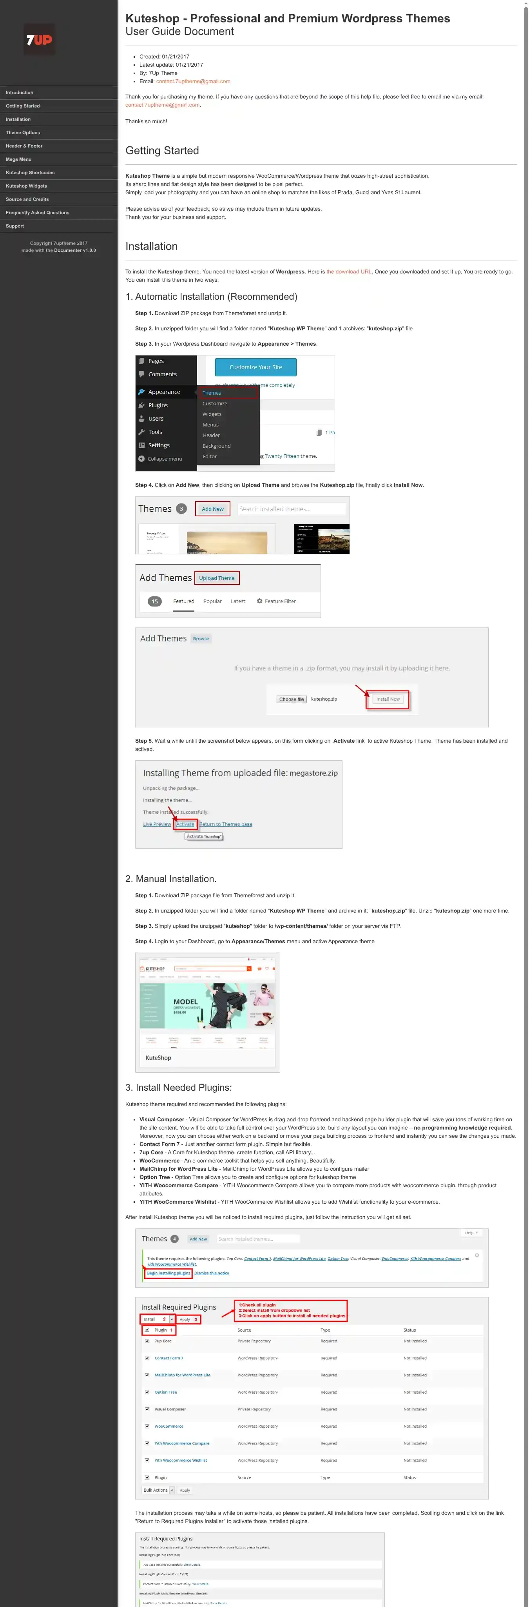Click the Collapse menu arrow icon
The height and width of the screenshot is (1607, 529).
[x=141, y=459]
